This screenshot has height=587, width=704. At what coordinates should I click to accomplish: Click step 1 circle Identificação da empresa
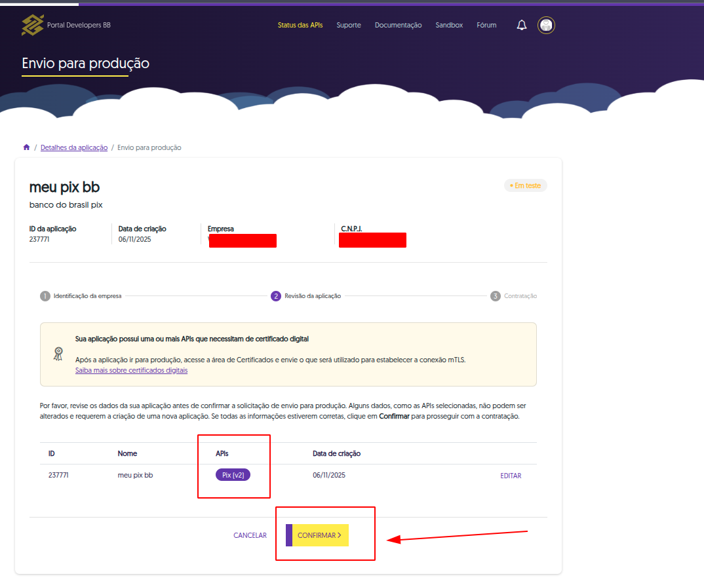pos(45,296)
